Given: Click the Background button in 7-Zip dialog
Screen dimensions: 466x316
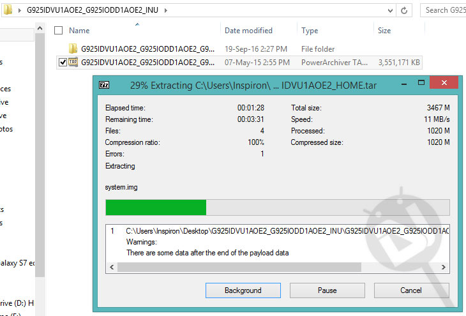Looking at the screenshot, I should click(243, 290).
